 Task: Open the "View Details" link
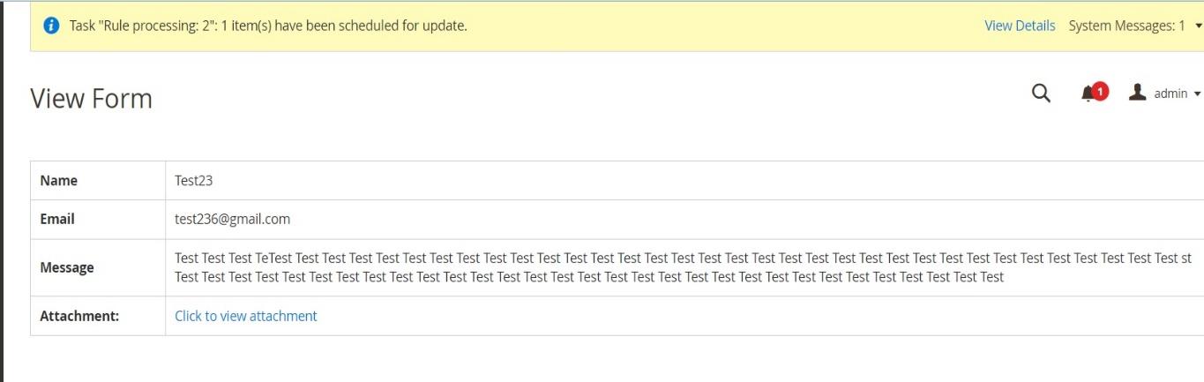(1020, 26)
